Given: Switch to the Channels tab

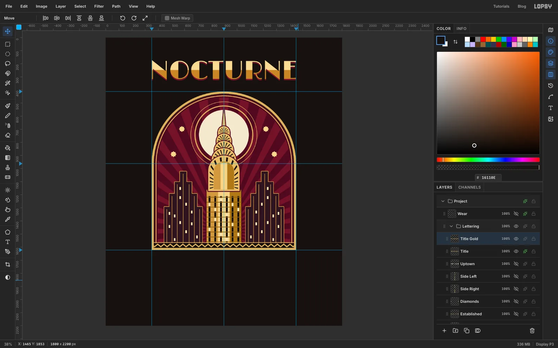Looking at the screenshot, I should [469, 187].
